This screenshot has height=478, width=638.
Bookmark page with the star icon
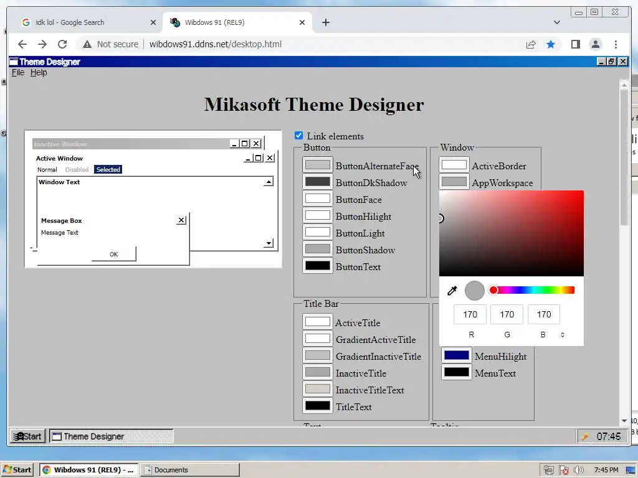point(551,44)
